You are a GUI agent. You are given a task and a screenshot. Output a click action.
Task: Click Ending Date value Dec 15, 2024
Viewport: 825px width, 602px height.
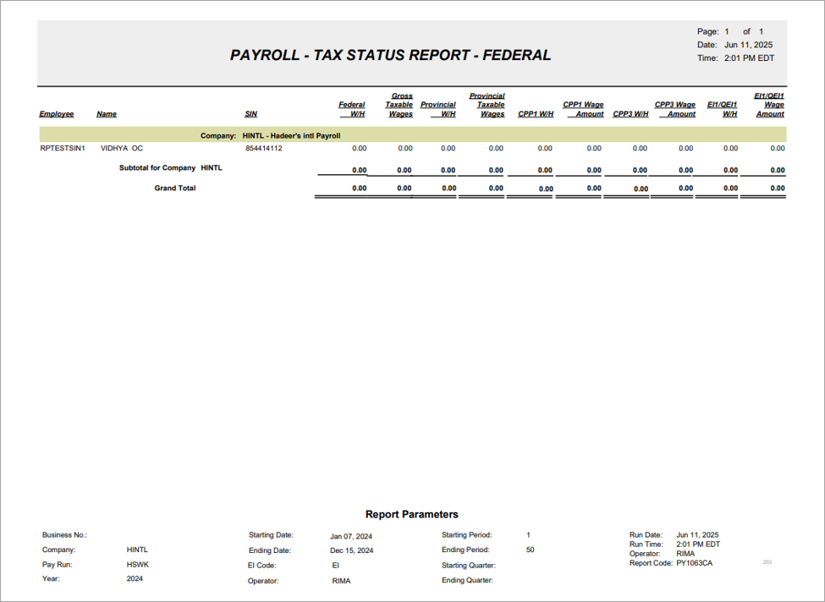351,550
